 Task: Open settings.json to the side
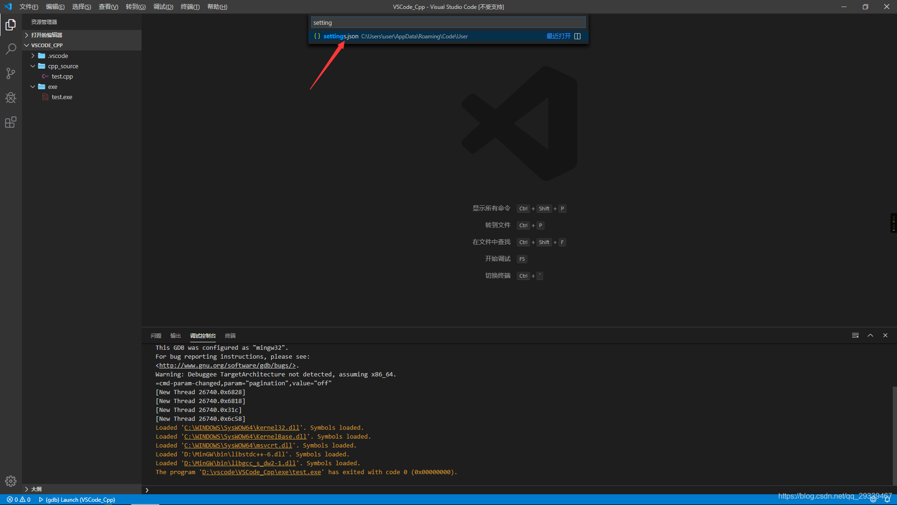pyautogui.click(x=577, y=36)
